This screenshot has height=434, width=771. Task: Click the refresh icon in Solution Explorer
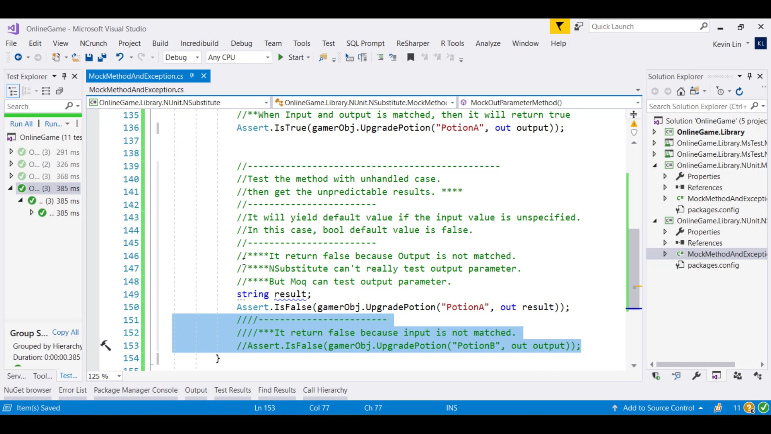click(x=739, y=92)
